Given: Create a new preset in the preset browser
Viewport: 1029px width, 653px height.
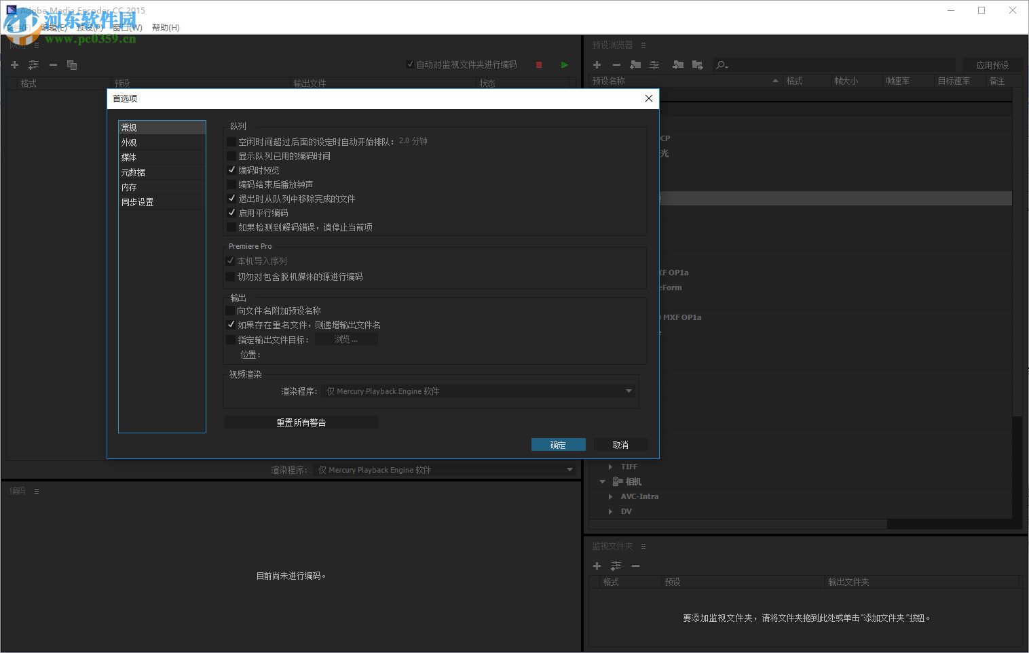Looking at the screenshot, I should [x=597, y=64].
